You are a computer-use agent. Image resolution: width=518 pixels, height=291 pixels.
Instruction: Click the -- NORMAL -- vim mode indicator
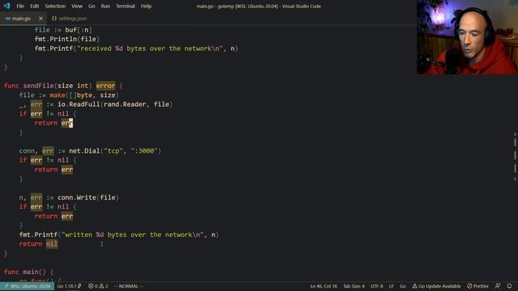(x=129, y=286)
